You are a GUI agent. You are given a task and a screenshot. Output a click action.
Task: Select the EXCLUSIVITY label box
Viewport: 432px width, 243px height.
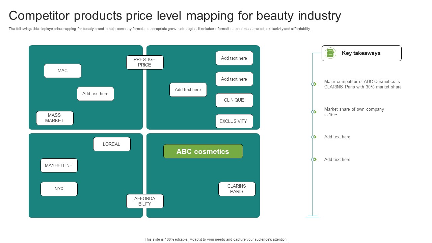click(234, 121)
